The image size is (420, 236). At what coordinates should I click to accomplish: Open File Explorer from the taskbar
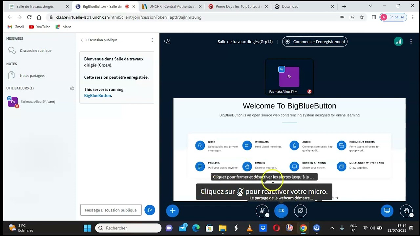point(222,228)
